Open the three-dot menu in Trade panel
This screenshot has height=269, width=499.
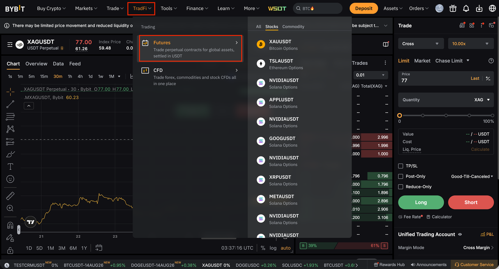pos(482,25)
